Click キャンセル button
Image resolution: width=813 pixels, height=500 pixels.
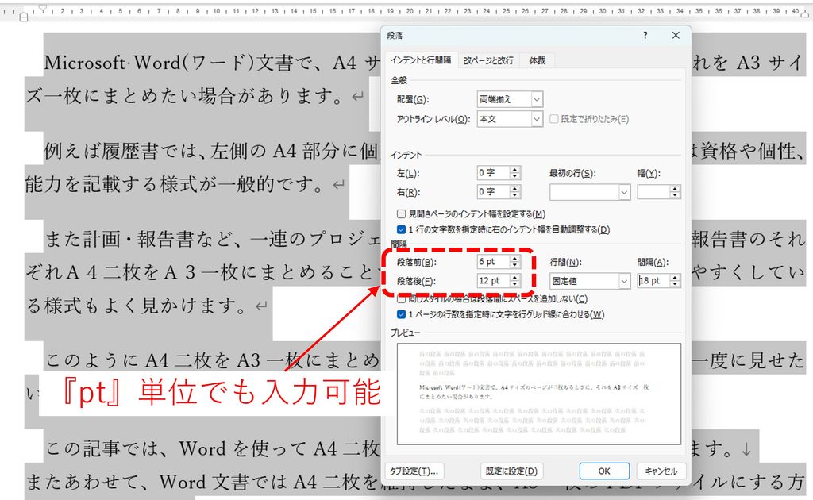point(661,471)
